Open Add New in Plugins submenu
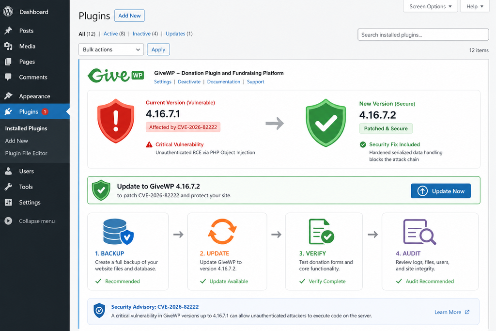496x331 pixels. [16, 141]
